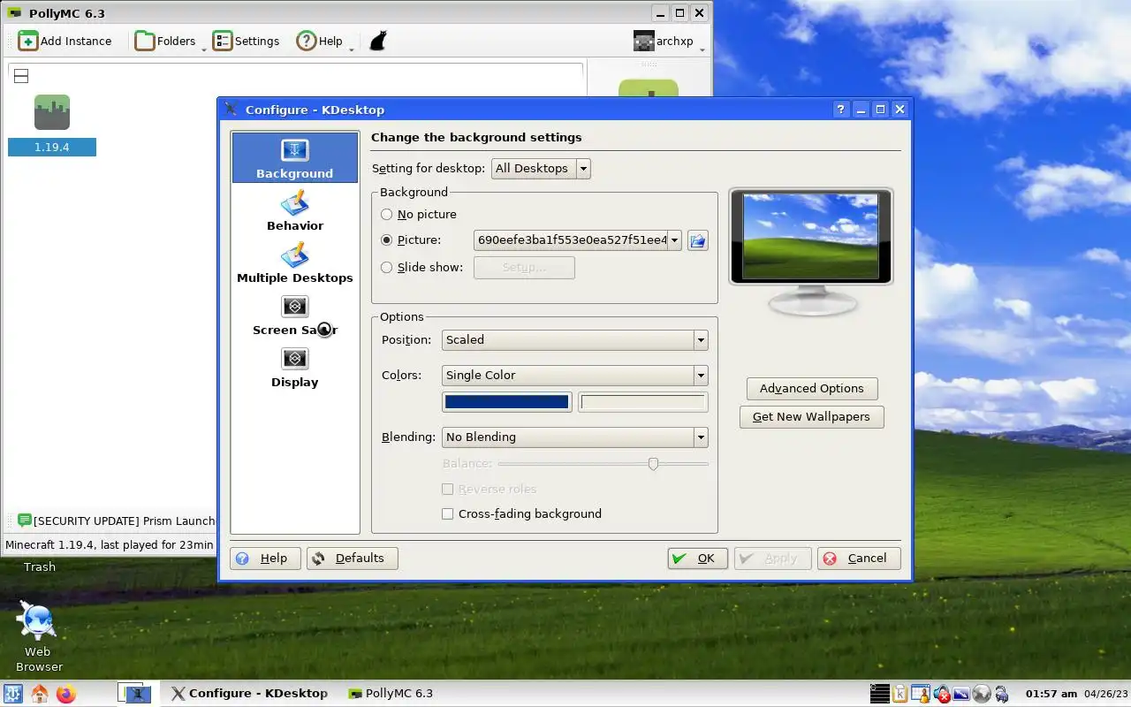Click the Help button in the dialog

pyautogui.click(x=264, y=559)
